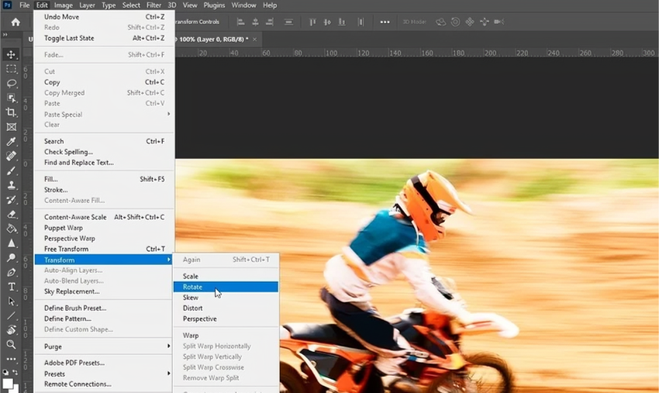Open the Layer menu
Screen dimensions: 659x393
click(87, 5)
